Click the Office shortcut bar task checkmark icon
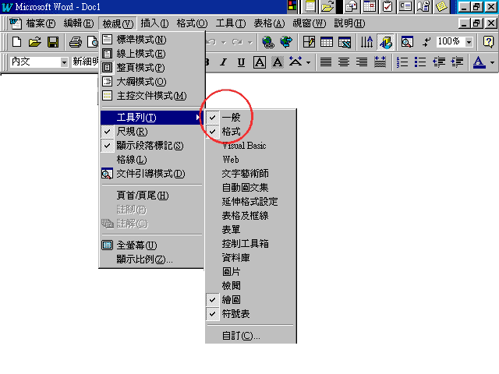Viewport: 499px width, 374px height. [x=388, y=6]
